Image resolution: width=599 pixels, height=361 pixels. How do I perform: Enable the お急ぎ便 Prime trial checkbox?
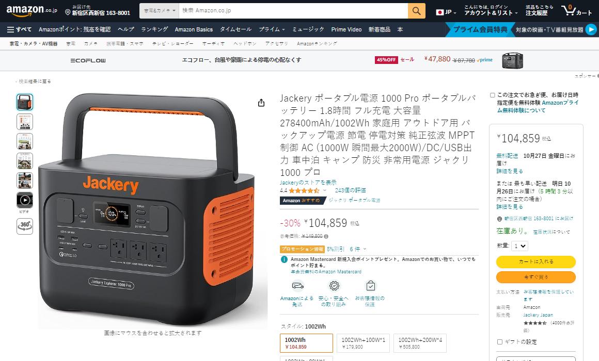pyautogui.click(x=493, y=95)
